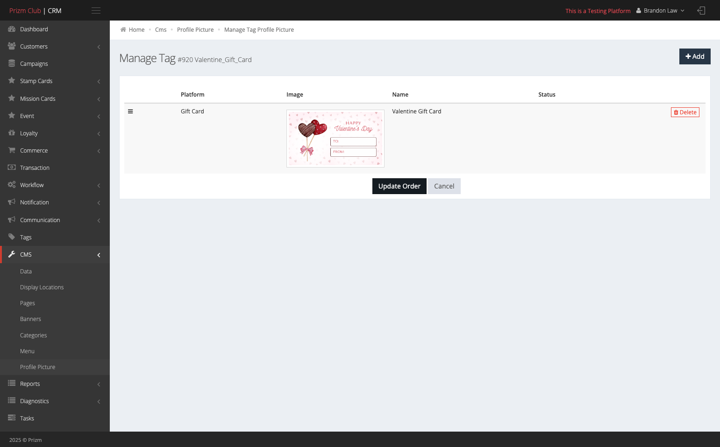
Task: Click the Gift Card platform cell
Action: [192, 111]
